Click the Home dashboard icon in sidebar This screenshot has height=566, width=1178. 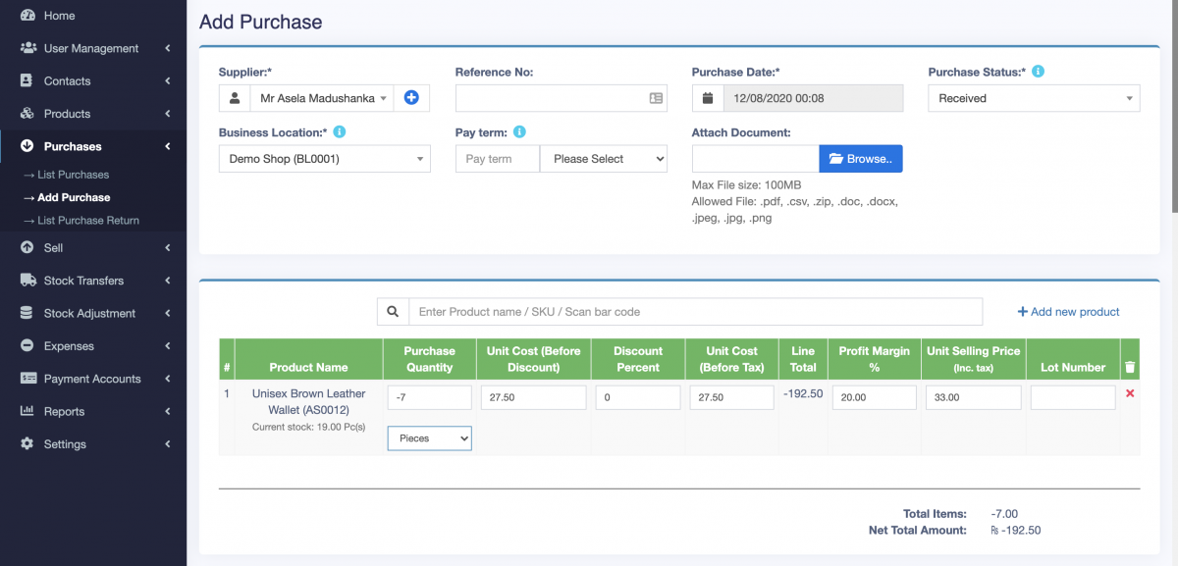(27, 16)
